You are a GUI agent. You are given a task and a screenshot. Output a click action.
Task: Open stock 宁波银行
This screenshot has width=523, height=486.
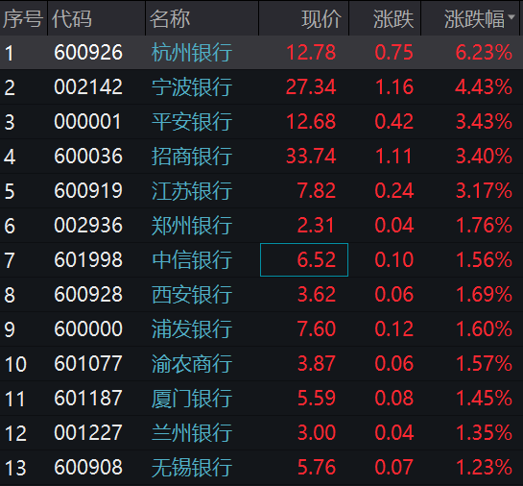[192, 87]
